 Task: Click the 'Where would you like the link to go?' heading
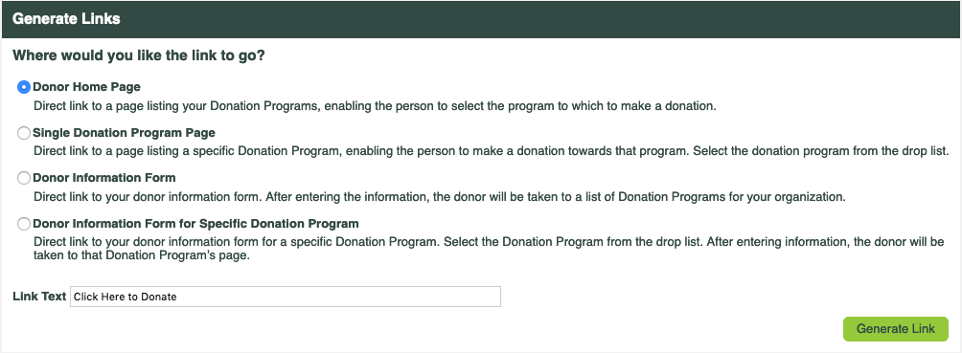tap(139, 55)
